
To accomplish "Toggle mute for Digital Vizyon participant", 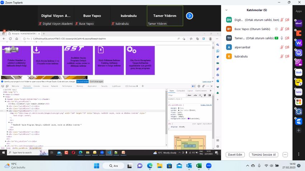I will coord(282,20).
